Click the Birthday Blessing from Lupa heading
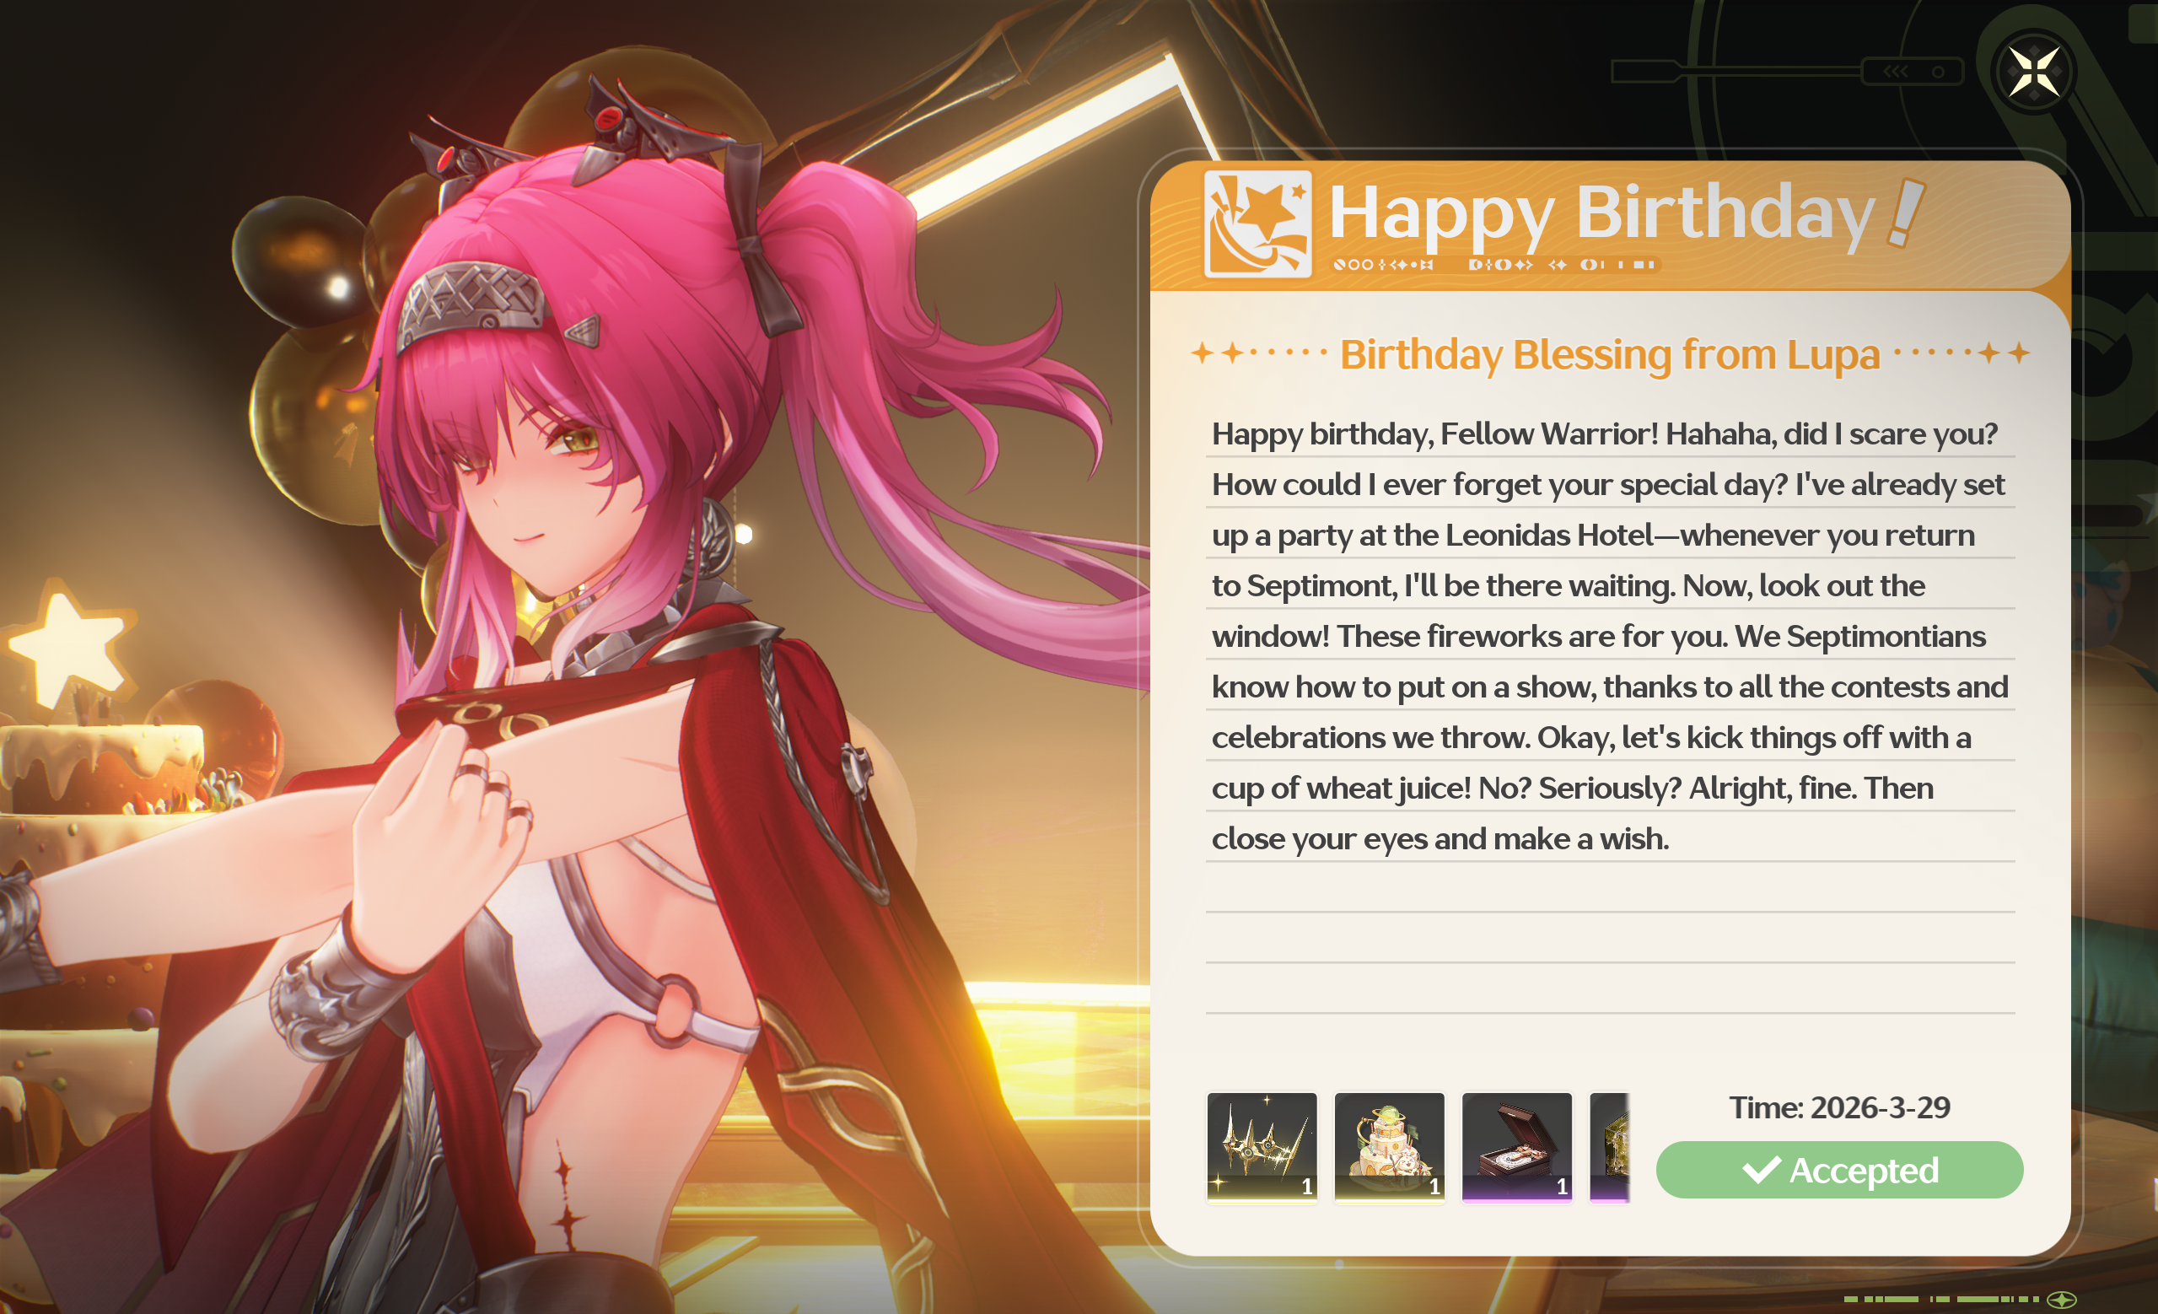This screenshot has height=1314, width=2158. click(x=1610, y=355)
